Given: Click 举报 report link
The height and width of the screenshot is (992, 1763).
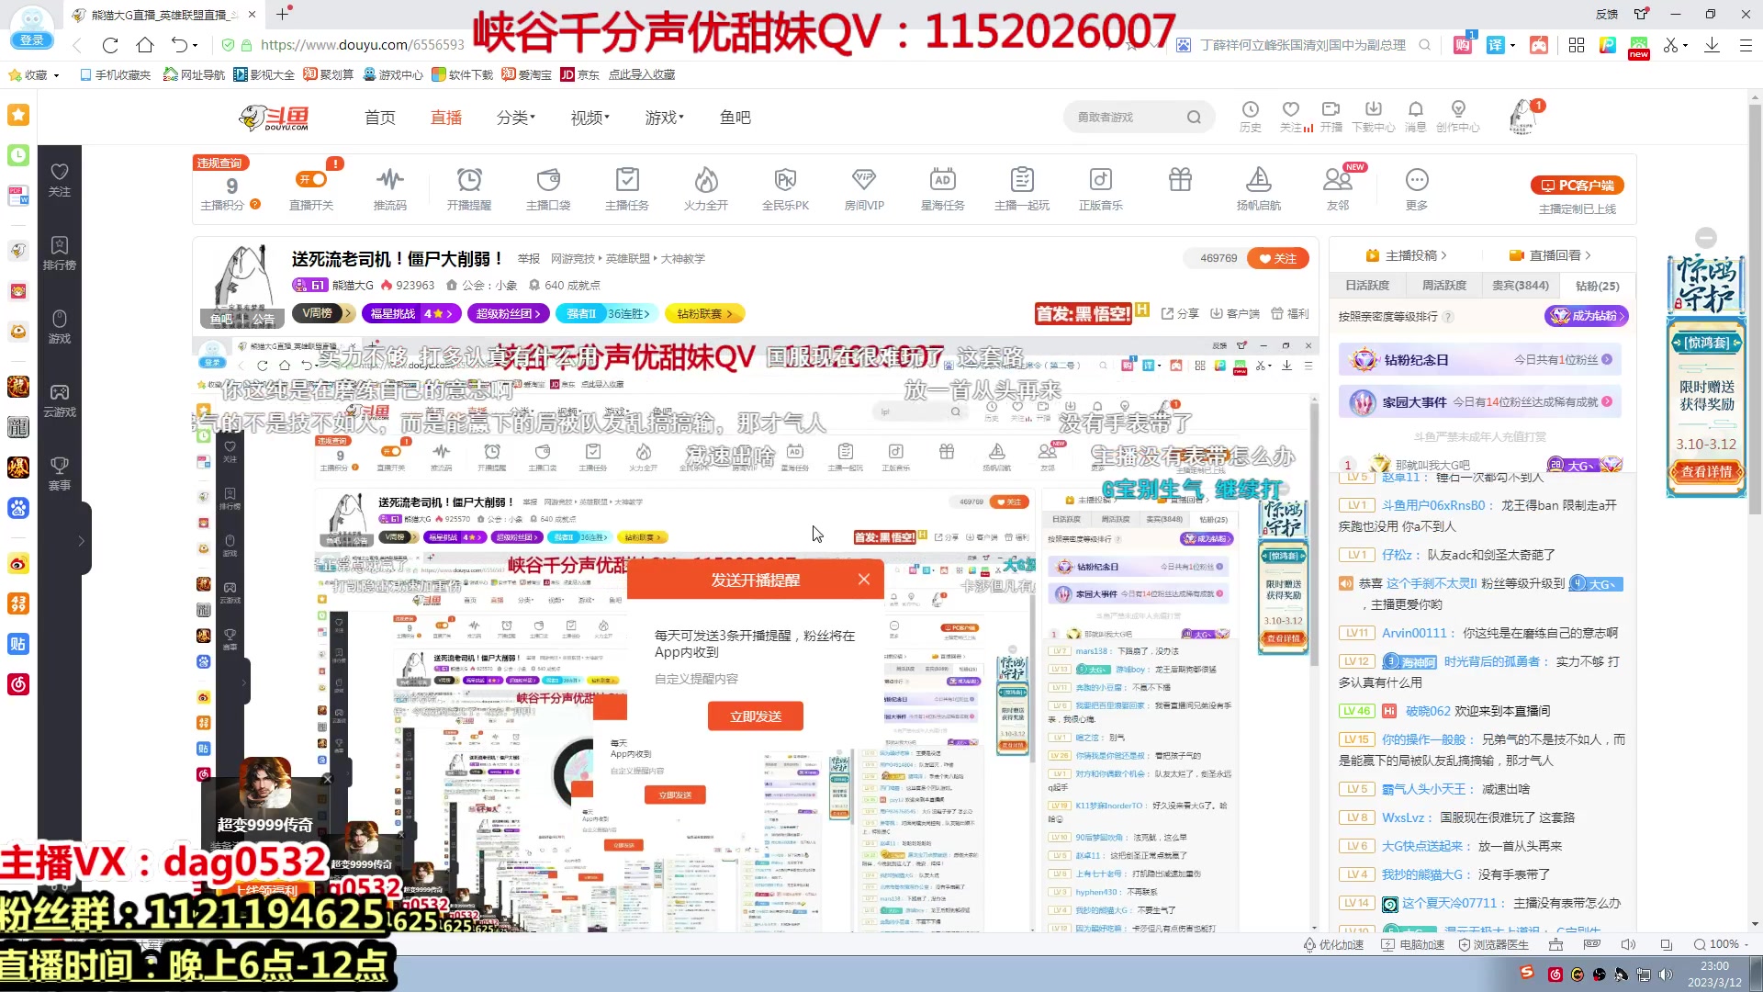Looking at the screenshot, I should [529, 259].
